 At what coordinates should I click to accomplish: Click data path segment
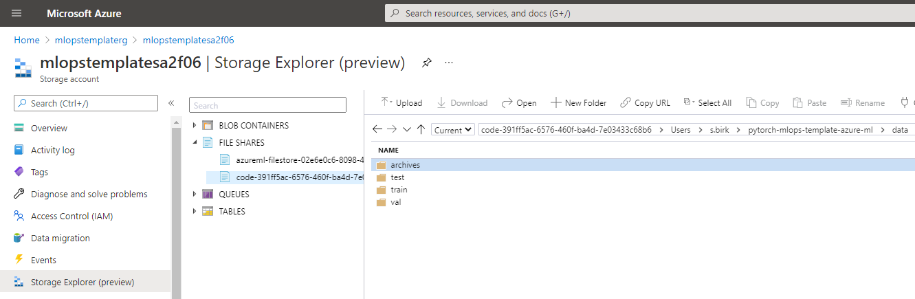(900, 130)
